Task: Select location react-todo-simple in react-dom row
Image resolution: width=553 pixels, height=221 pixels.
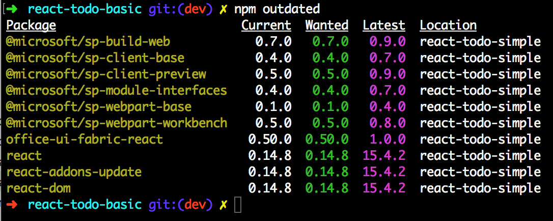Action: coord(480,188)
